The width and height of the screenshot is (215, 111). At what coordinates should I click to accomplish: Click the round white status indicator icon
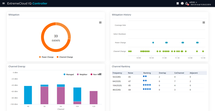(x=182, y=3)
